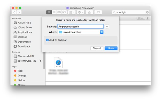
Task: Uncheck Add To Sidebar checkbox
Action: 47,40
